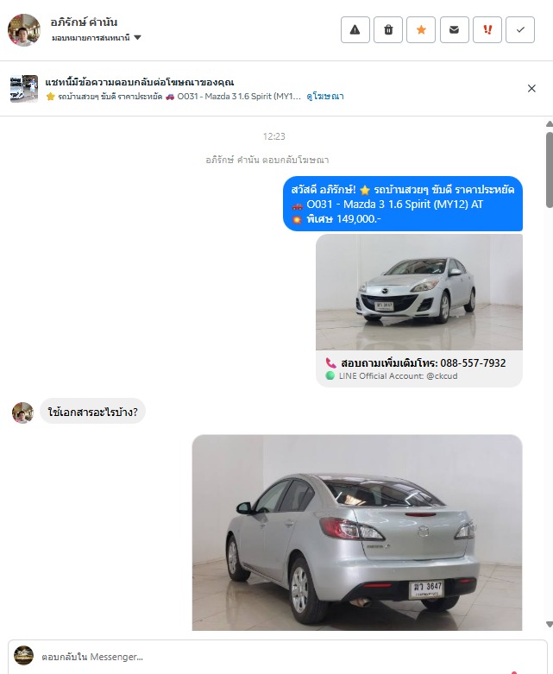553x674 pixels.
Task: Click the page avatar in reply box
Action: coord(23,656)
